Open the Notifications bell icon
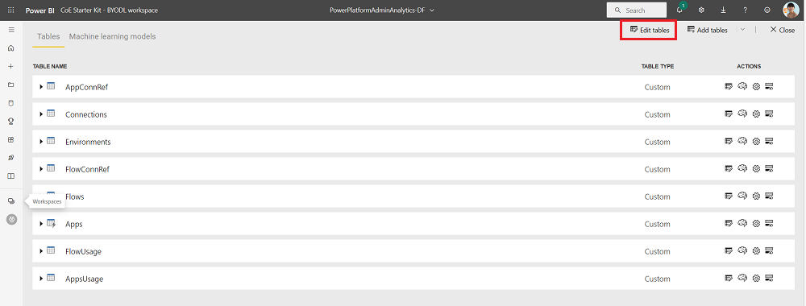Image resolution: width=806 pixels, height=306 pixels. click(x=679, y=10)
